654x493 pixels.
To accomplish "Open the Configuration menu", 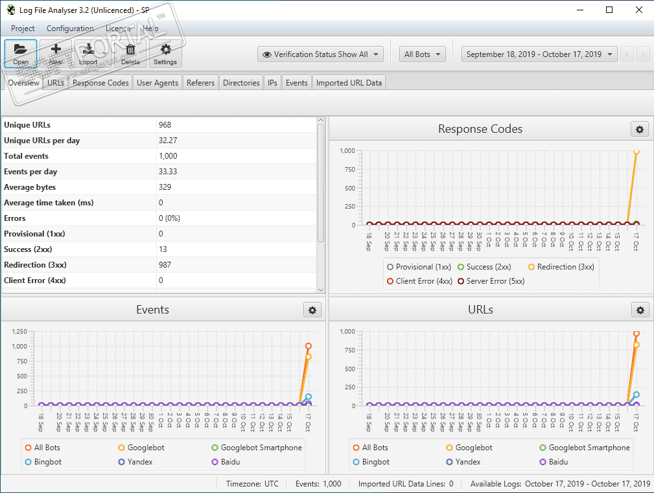I will tap(70, 29).
